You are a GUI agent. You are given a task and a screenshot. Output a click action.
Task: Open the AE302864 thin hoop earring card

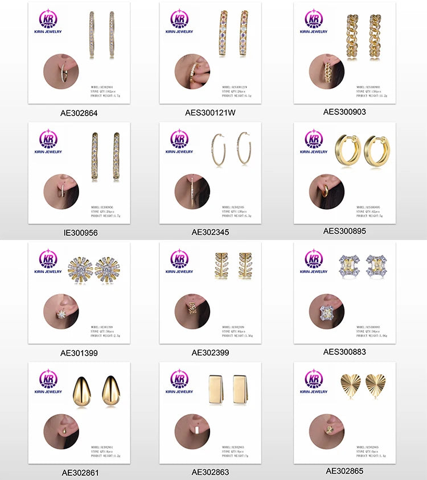click(x=79, y=53)
